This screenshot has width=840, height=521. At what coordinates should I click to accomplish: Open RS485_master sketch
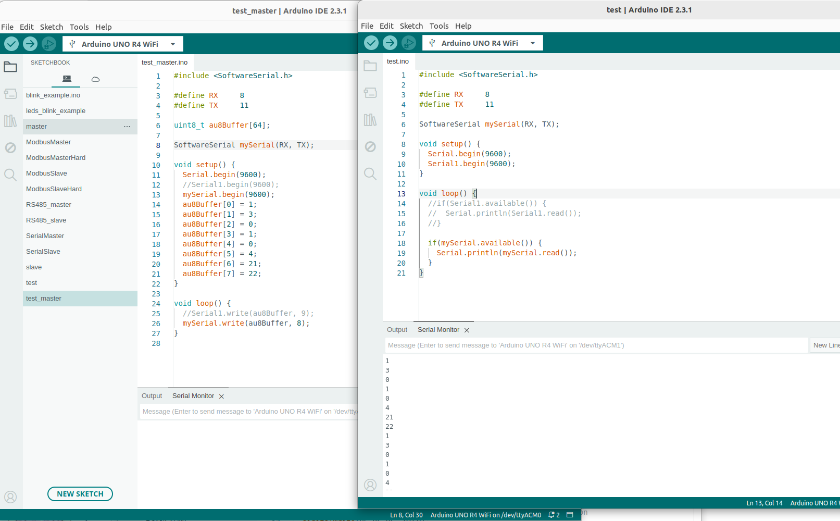click(80, 205)
